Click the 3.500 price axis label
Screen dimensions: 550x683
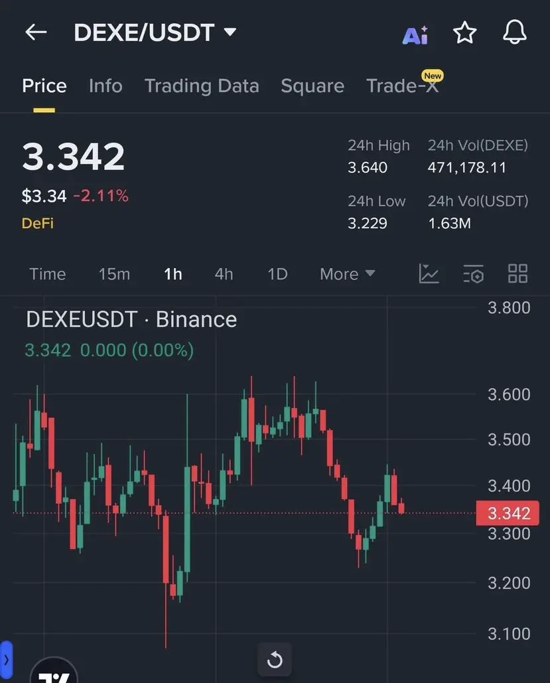click(509, 439)
